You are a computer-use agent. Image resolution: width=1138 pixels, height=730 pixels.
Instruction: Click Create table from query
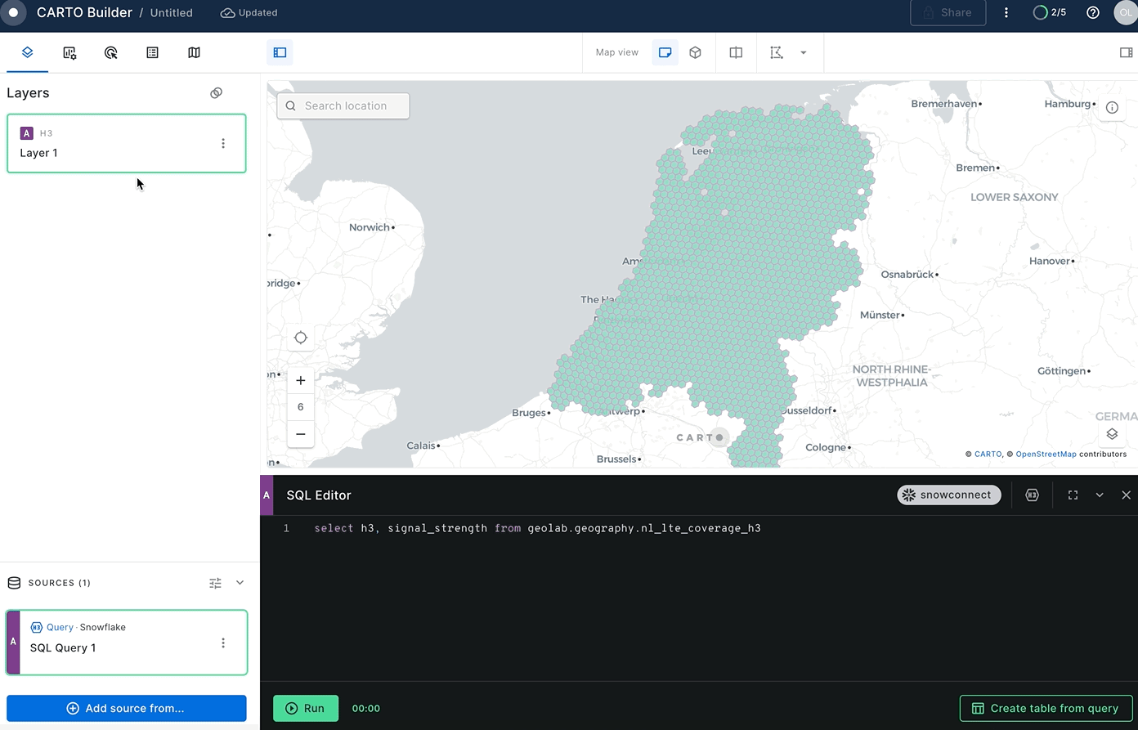(x=1046, y=708)
